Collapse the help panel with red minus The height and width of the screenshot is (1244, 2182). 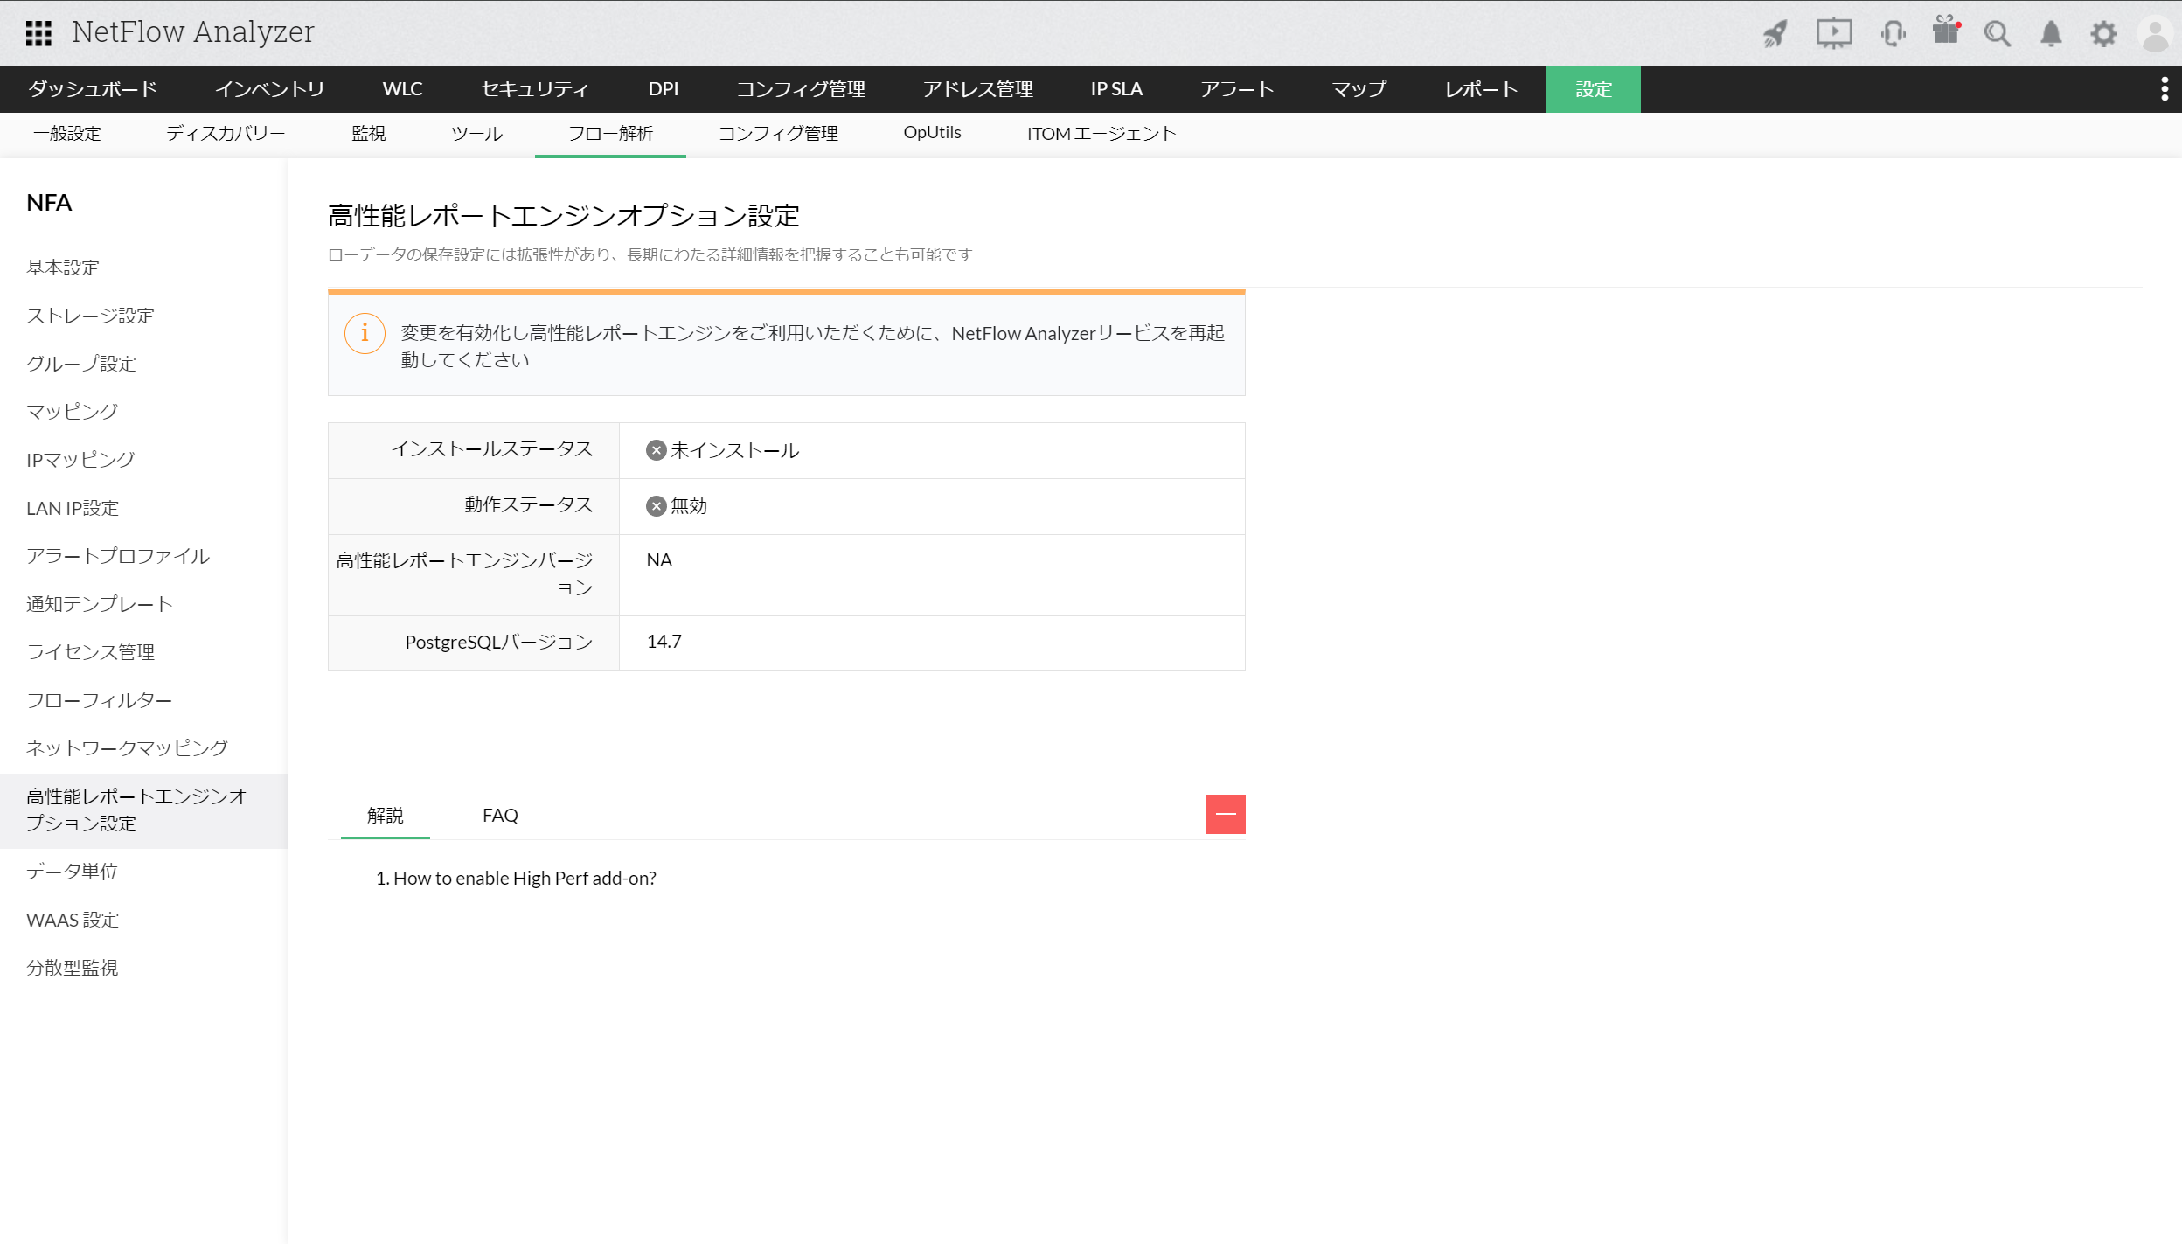point(1226,814)
